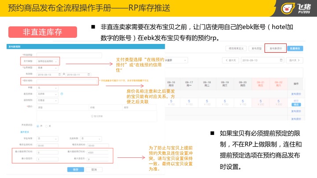The height and width of the screenshot is (178, 317).
Task: Click the 取消 cancel button
Action: pos(94,170)
